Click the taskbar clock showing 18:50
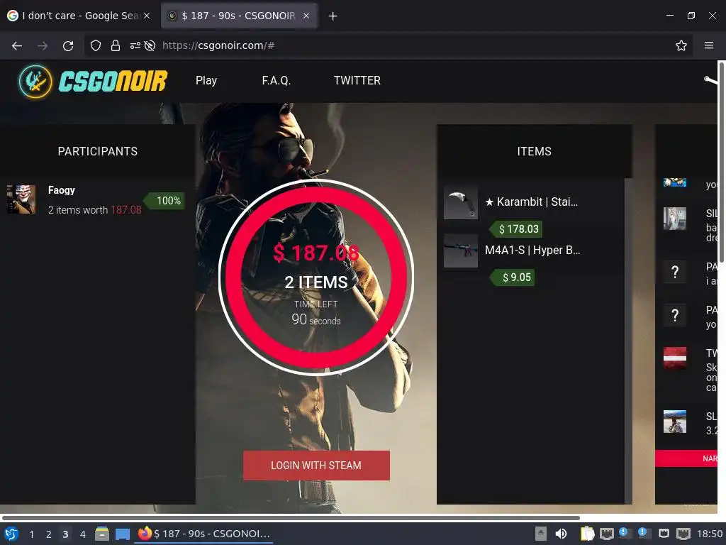 (710, 534)
